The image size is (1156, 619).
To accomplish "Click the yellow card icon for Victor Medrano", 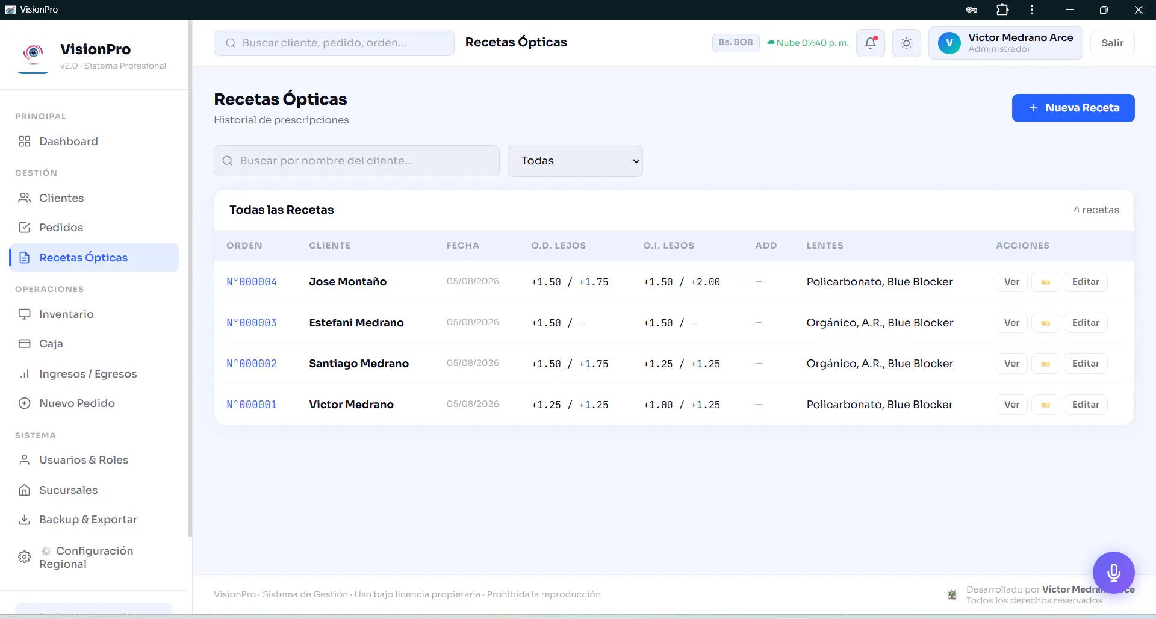I will (x=1046, y=405).
